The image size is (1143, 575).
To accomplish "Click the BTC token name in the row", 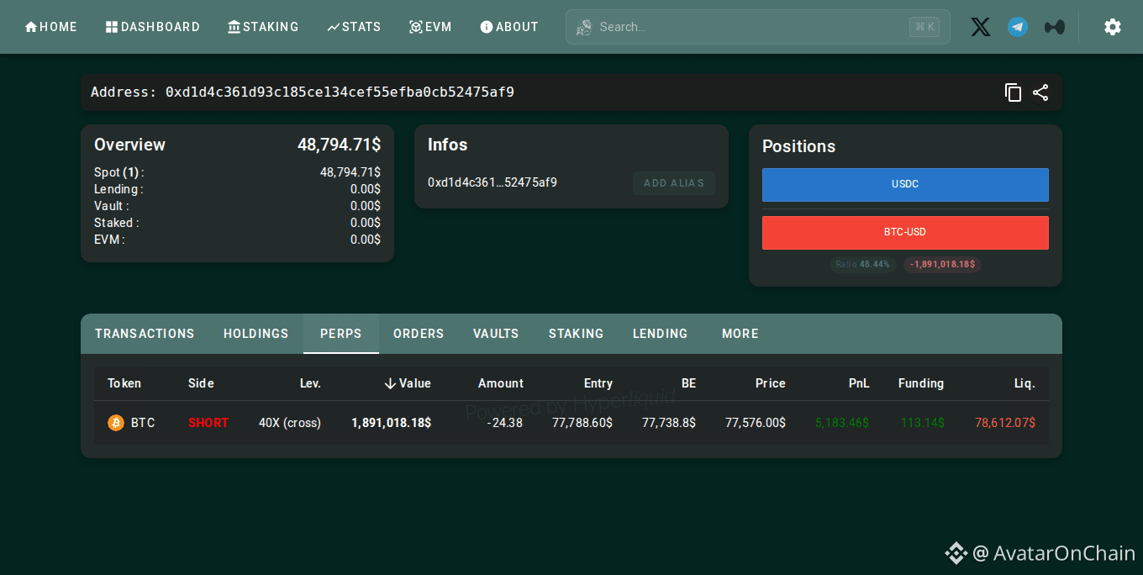I will pyautogui.click(x=143, y=423).
